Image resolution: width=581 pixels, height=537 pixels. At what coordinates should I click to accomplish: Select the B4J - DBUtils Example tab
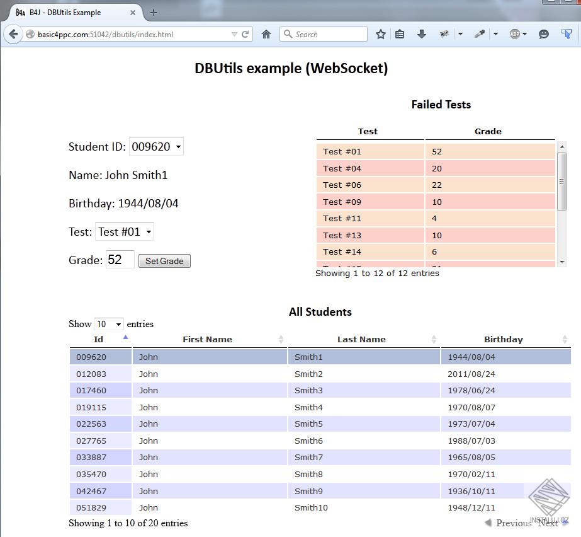(69, 13)
